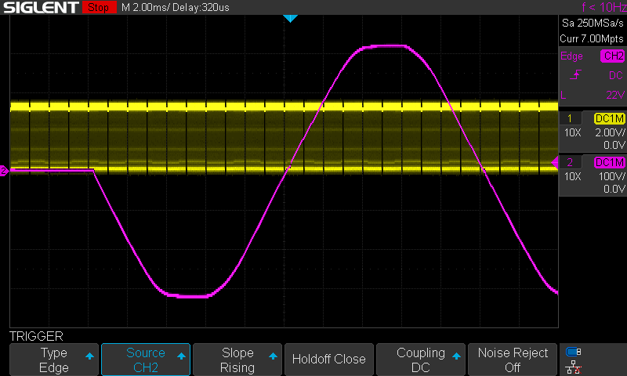The height and width of the screenshot is (376, 627).
Task: Change the Slope Rising setting
Action: click(237, 360)
